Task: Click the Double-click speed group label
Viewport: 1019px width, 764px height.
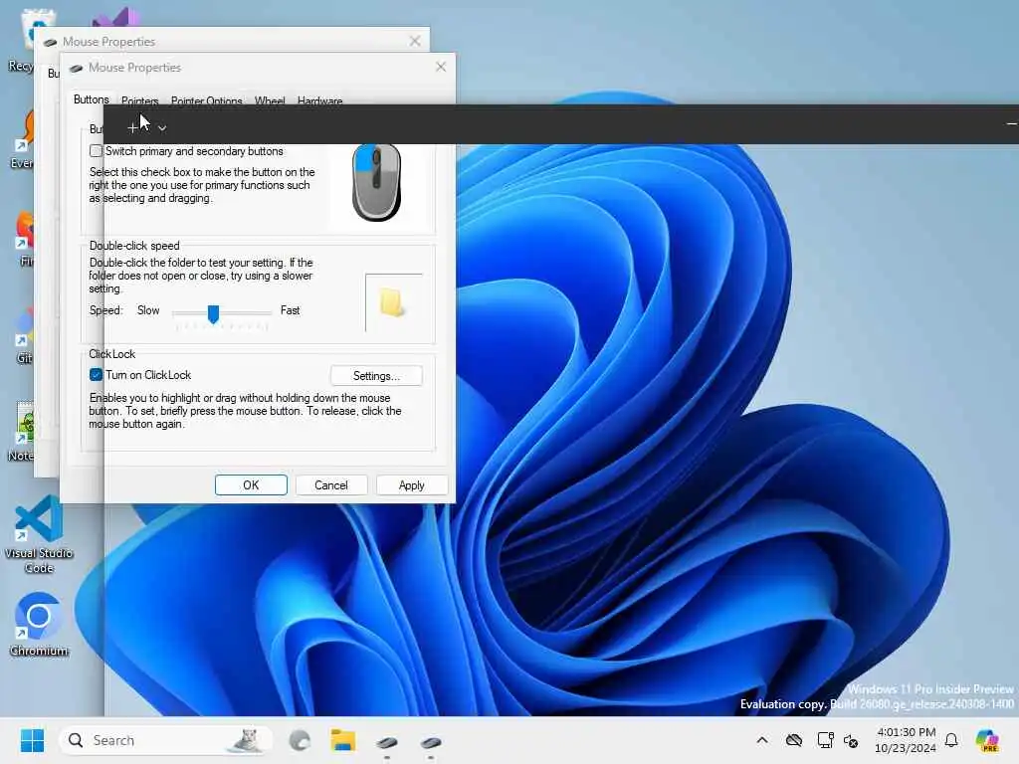Action: tap(134, 246)
